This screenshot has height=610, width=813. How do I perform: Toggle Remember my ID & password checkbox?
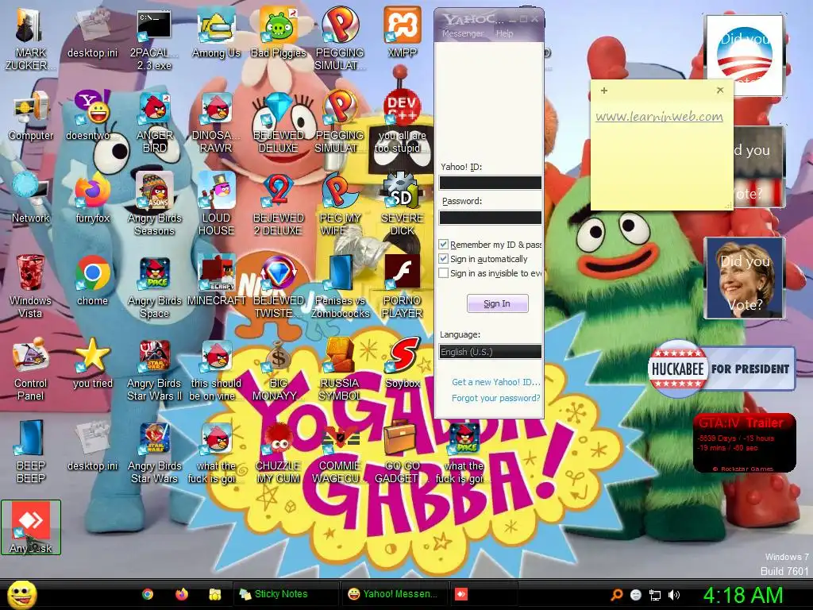coord(443,245)
